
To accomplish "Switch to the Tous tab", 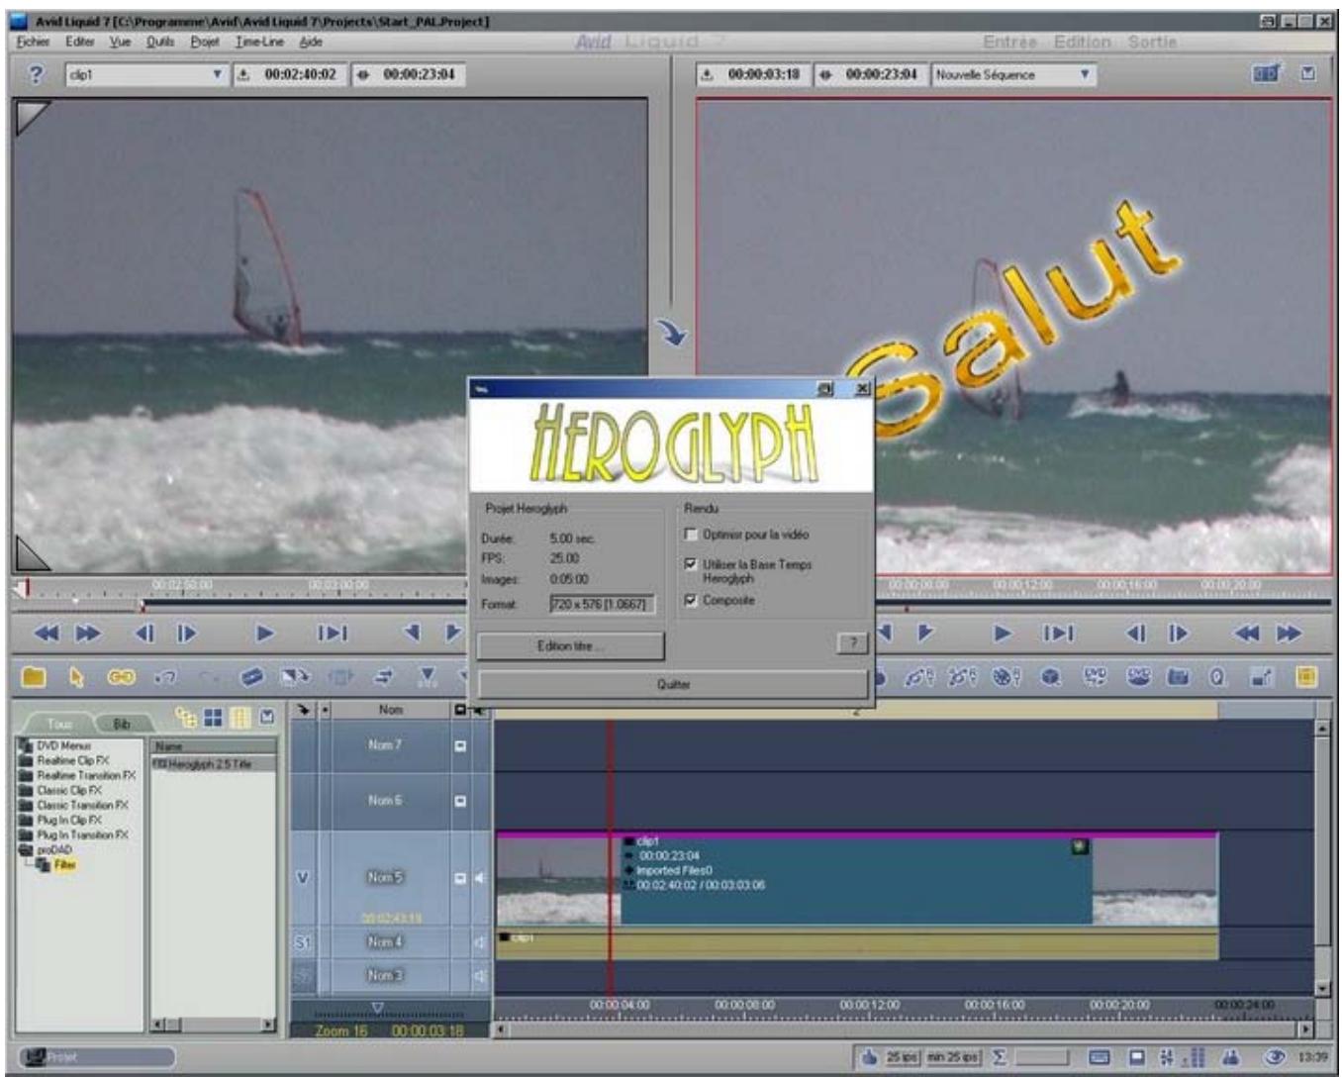I will pyautogui.click(x=59, y=724).
